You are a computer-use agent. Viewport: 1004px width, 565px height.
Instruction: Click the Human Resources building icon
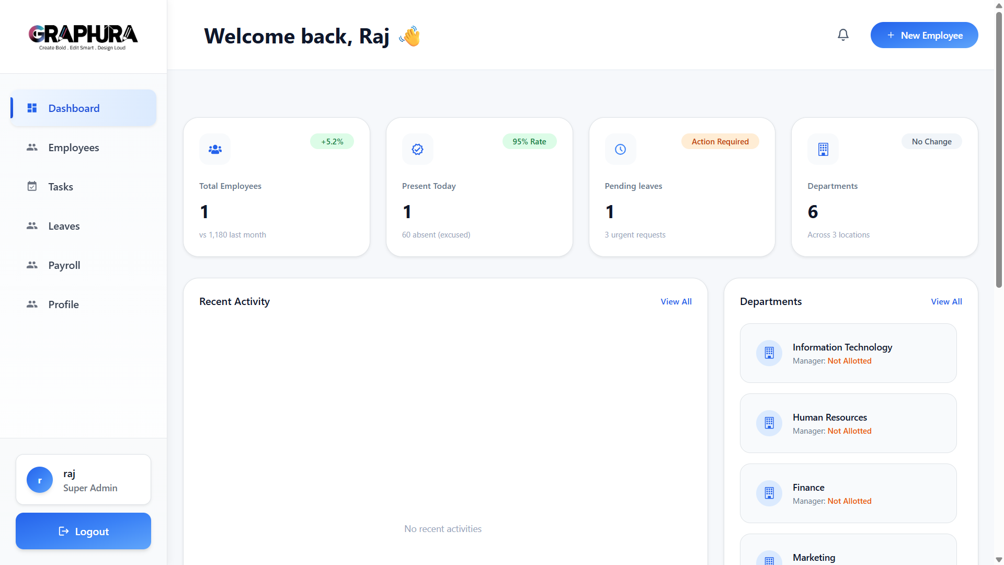pos(769,423)
